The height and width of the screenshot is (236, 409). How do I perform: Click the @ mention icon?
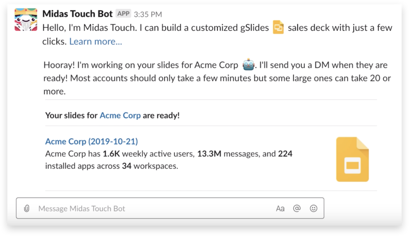[297, 208]
